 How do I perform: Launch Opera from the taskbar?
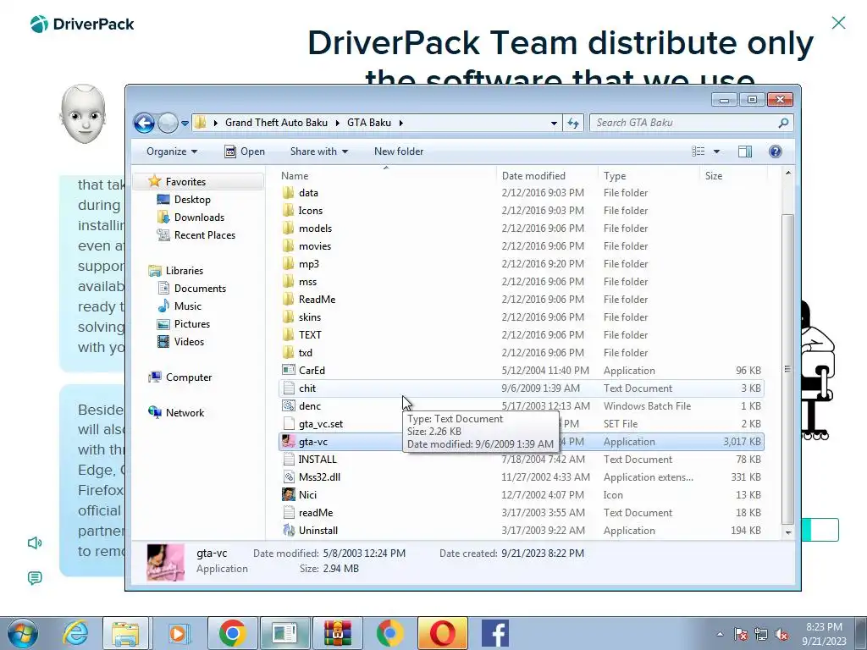point(442,633)
